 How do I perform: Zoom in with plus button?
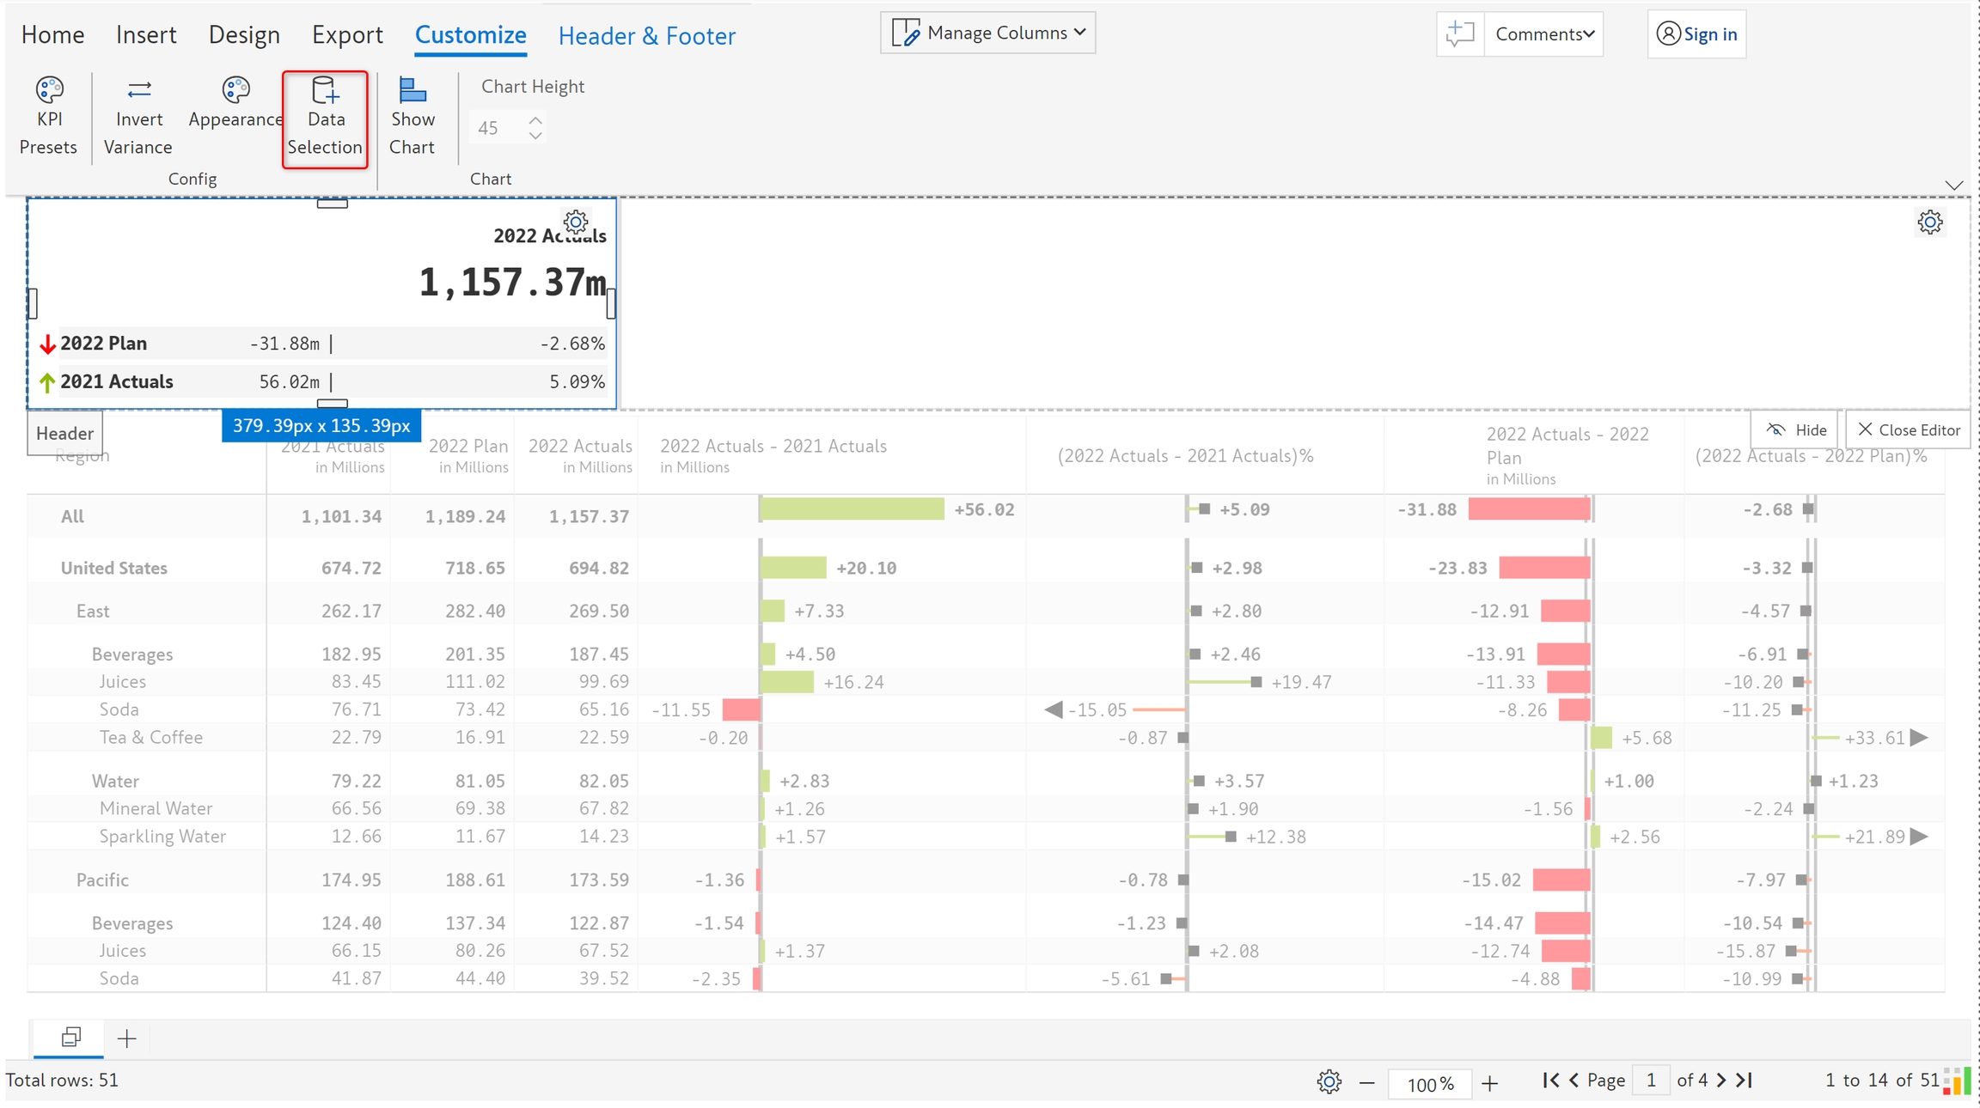(x=1490, y=1083)
